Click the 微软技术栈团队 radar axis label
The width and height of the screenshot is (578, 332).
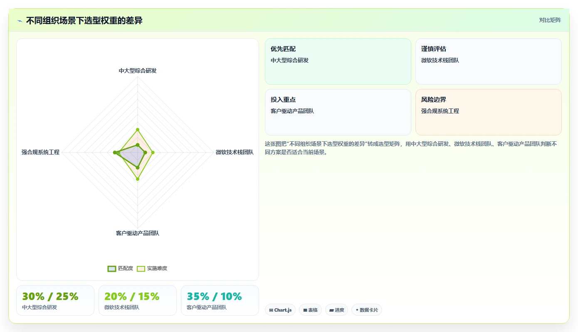[x=235, y=152]
